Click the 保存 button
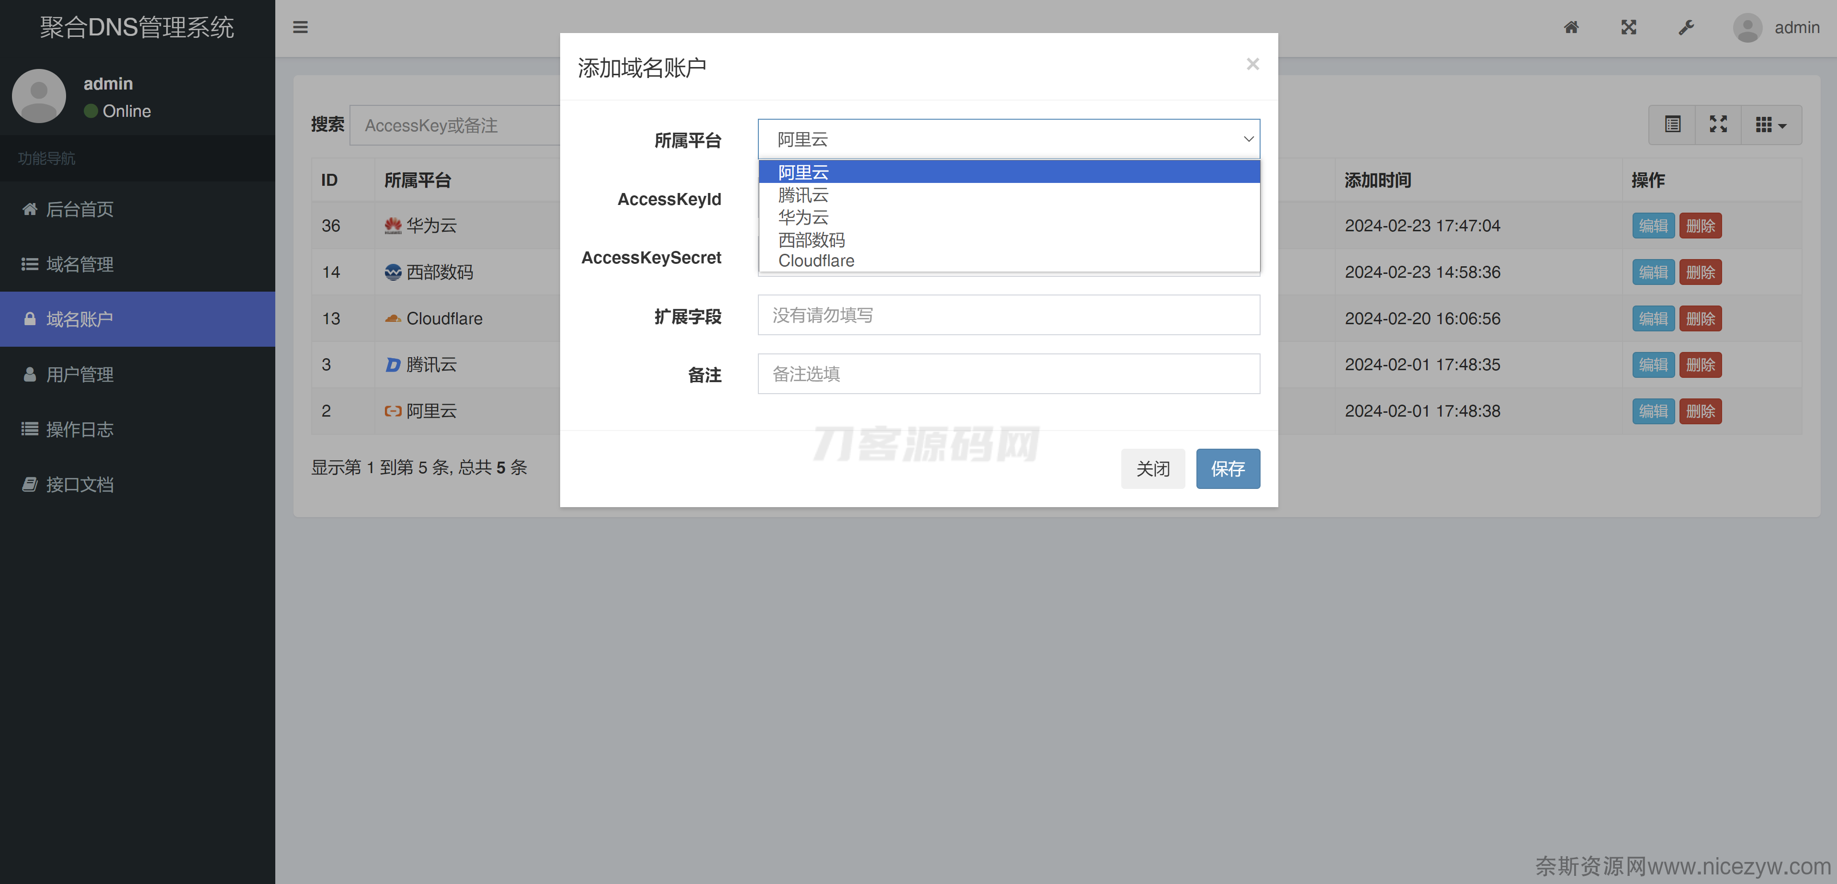 point(1227,469)
